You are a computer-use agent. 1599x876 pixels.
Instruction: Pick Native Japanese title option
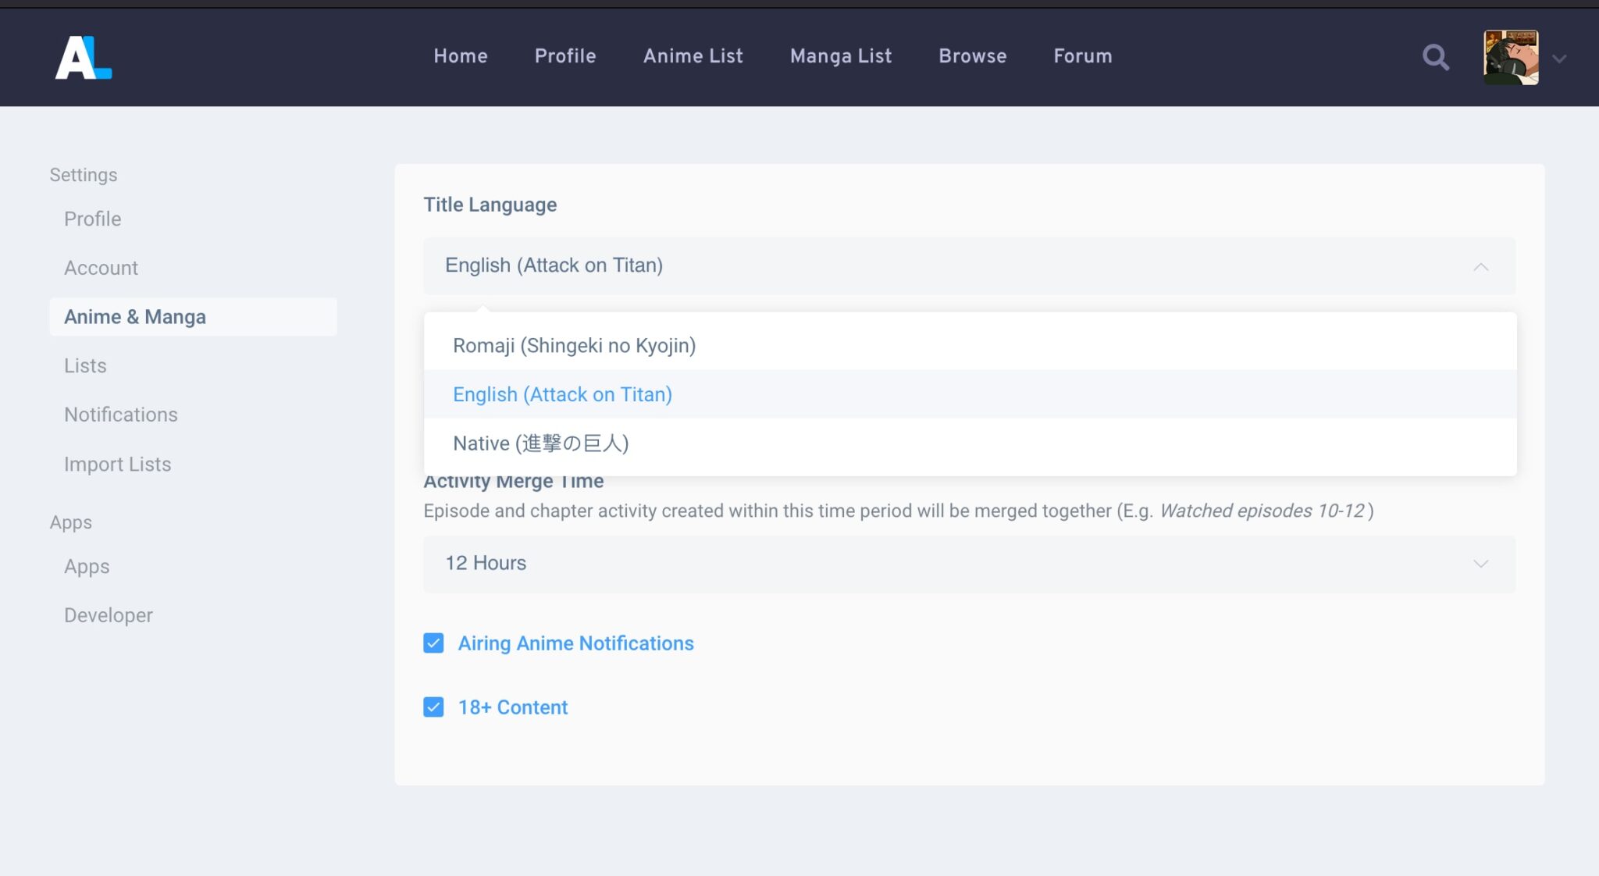[540, 443]
